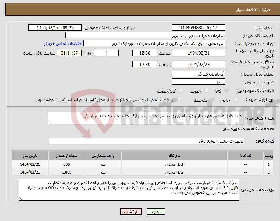Click the remaining days field showing 4
This screenshot has width=280, height=221.
click(106, 53)
